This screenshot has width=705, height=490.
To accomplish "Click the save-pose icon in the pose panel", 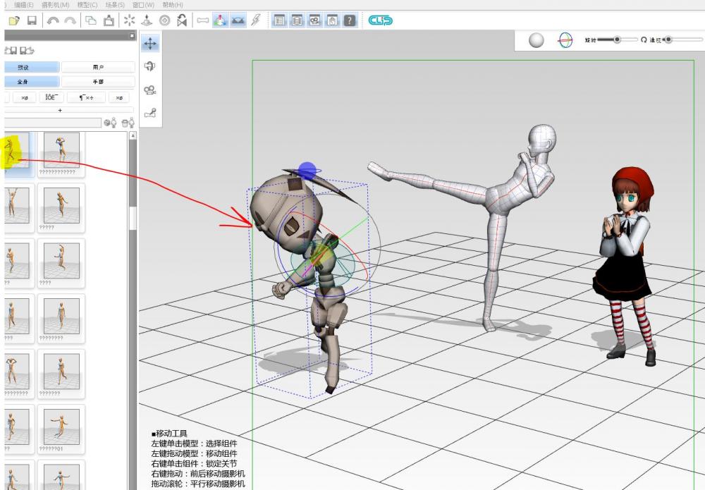I will coord(11,50).
